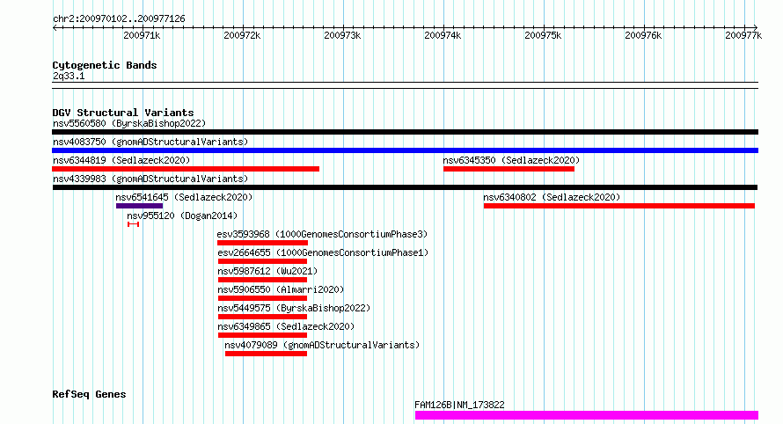Select the 2q33.1 cytogenetic band bar
This screenshot has width=783, height=424.
pos(405,85)
